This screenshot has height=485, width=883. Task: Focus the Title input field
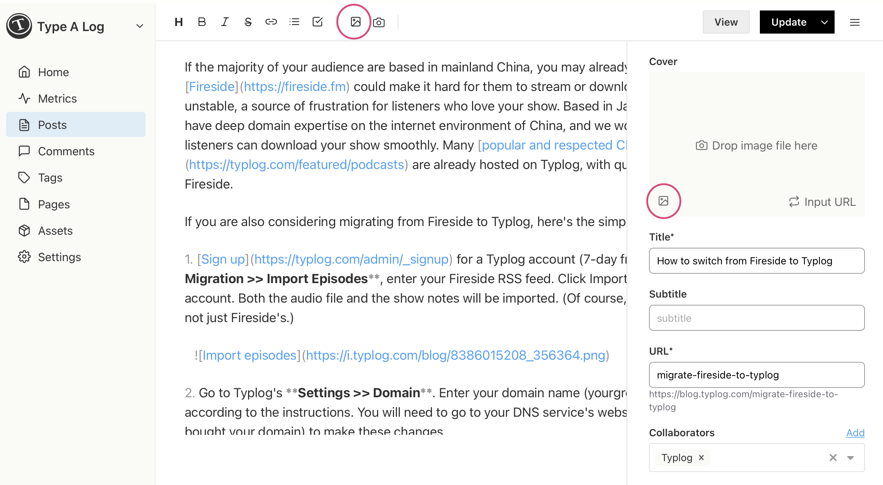(x=757, y=261)
